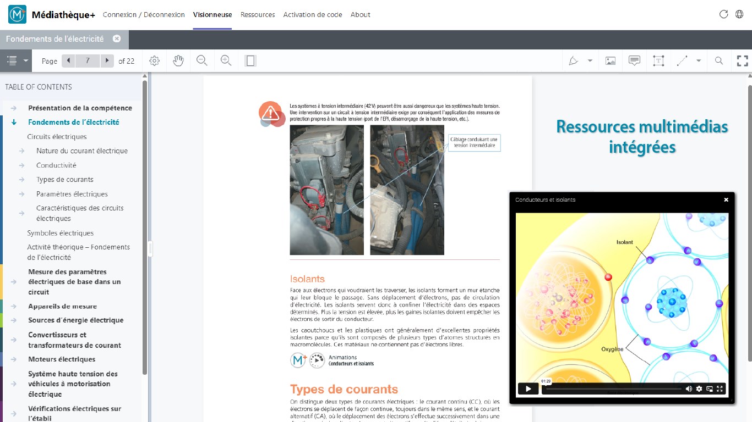Image resolution: width=752 pixels, height=422 pixels.
Task: Click the Médiathèque+ logo icon
Action: pos(17,15)
